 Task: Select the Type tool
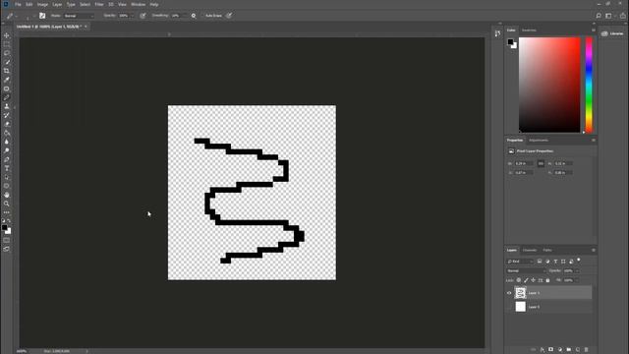7,168
